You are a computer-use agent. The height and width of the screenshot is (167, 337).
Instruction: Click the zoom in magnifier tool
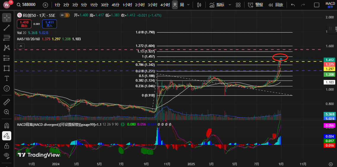pos(7,112)
